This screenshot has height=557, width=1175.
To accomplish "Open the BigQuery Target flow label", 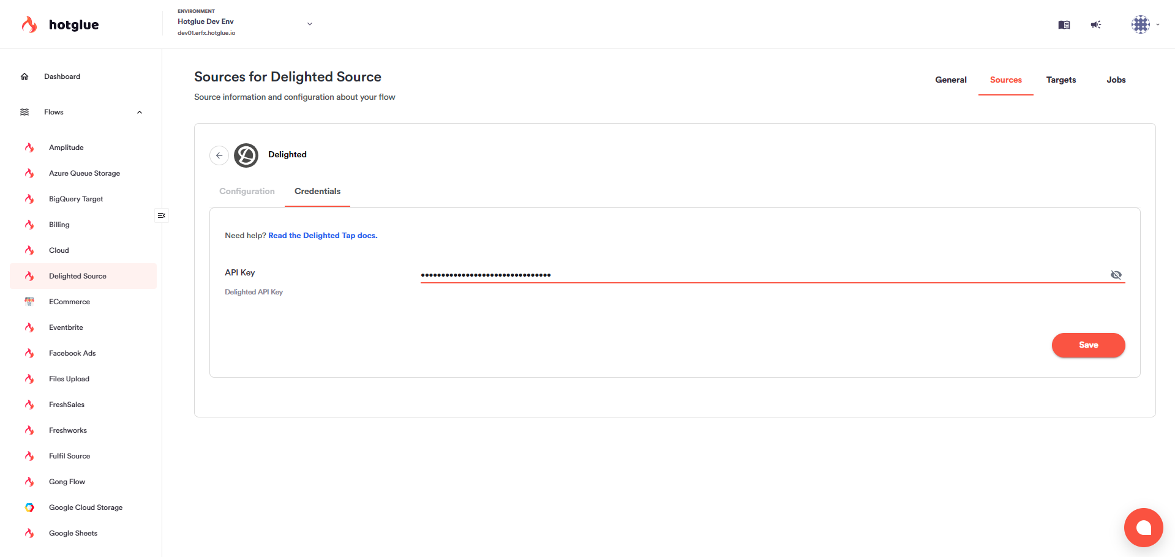I will pyautogui.click(x=76, y=199).
